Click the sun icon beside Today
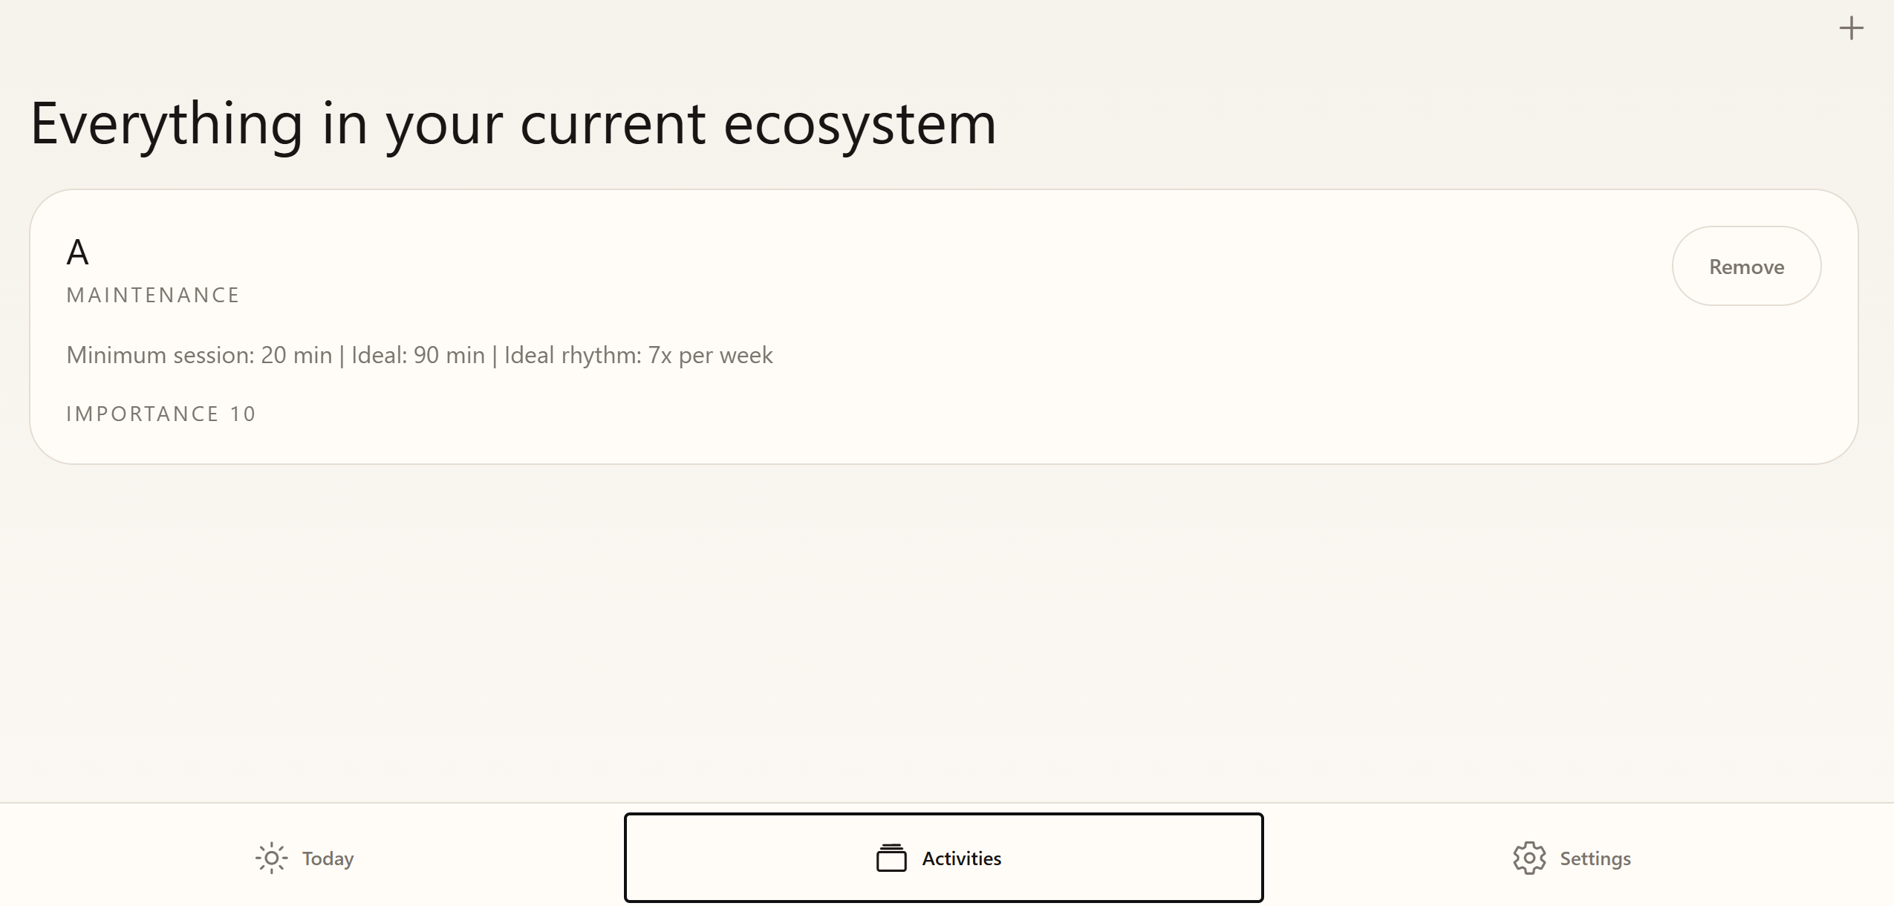This screenshot has width=1894, height=906. [x=272, y=858]
